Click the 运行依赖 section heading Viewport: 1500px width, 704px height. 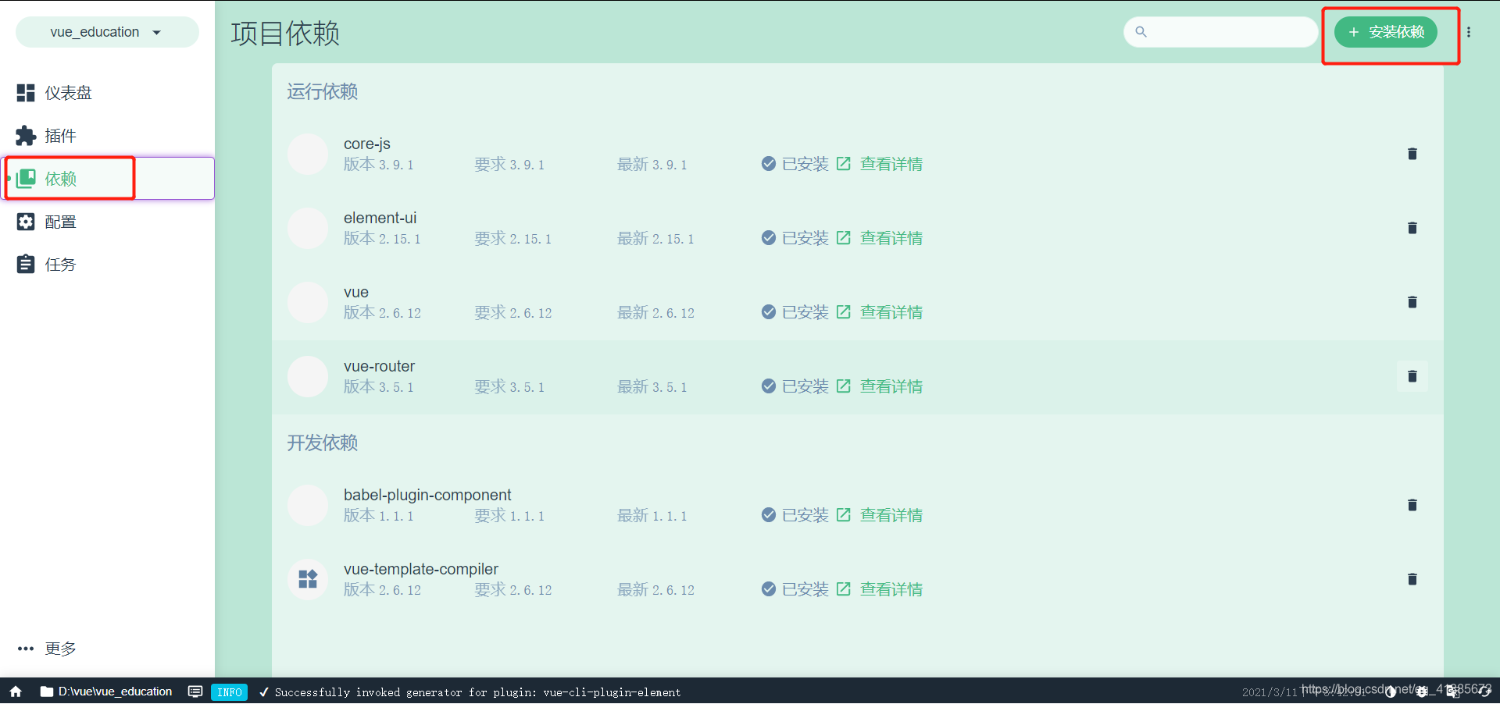tap(323, 91)
